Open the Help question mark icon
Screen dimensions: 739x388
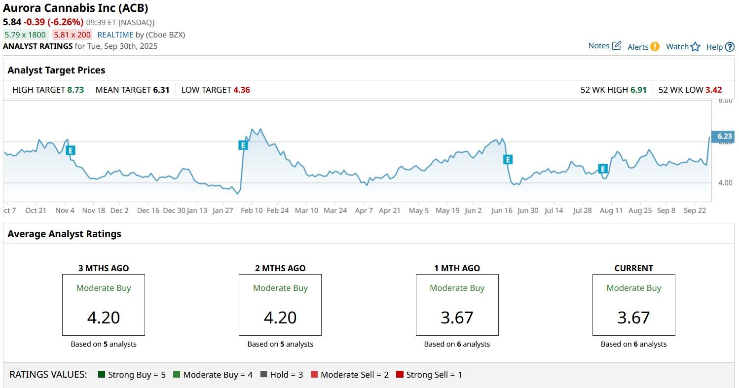click(730, 47)
